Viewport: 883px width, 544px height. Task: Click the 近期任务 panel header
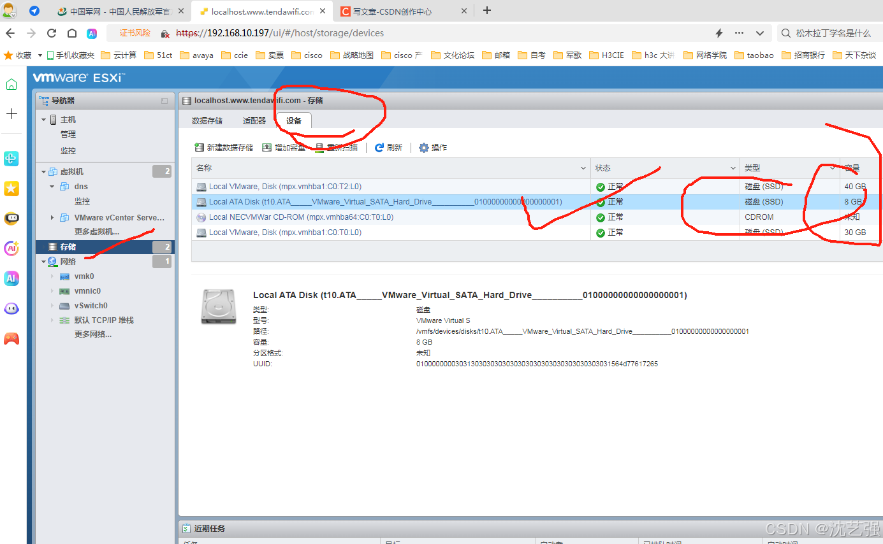[x=530, y=529]
